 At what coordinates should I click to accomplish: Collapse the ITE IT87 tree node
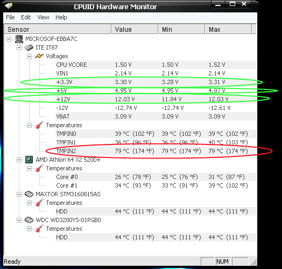tap(19, 48)
